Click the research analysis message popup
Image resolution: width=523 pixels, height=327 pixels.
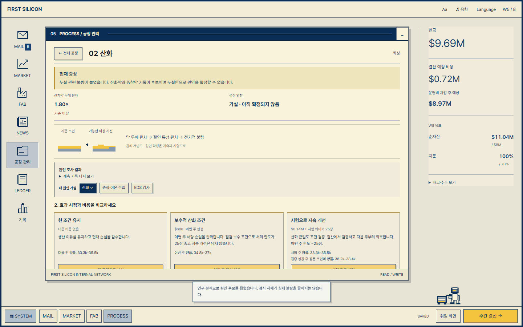click(261, 292)
